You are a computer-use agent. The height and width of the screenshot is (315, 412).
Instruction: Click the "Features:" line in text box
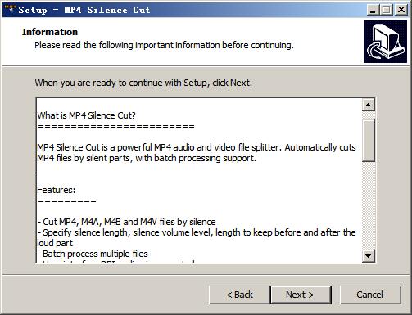click(57, 190)
